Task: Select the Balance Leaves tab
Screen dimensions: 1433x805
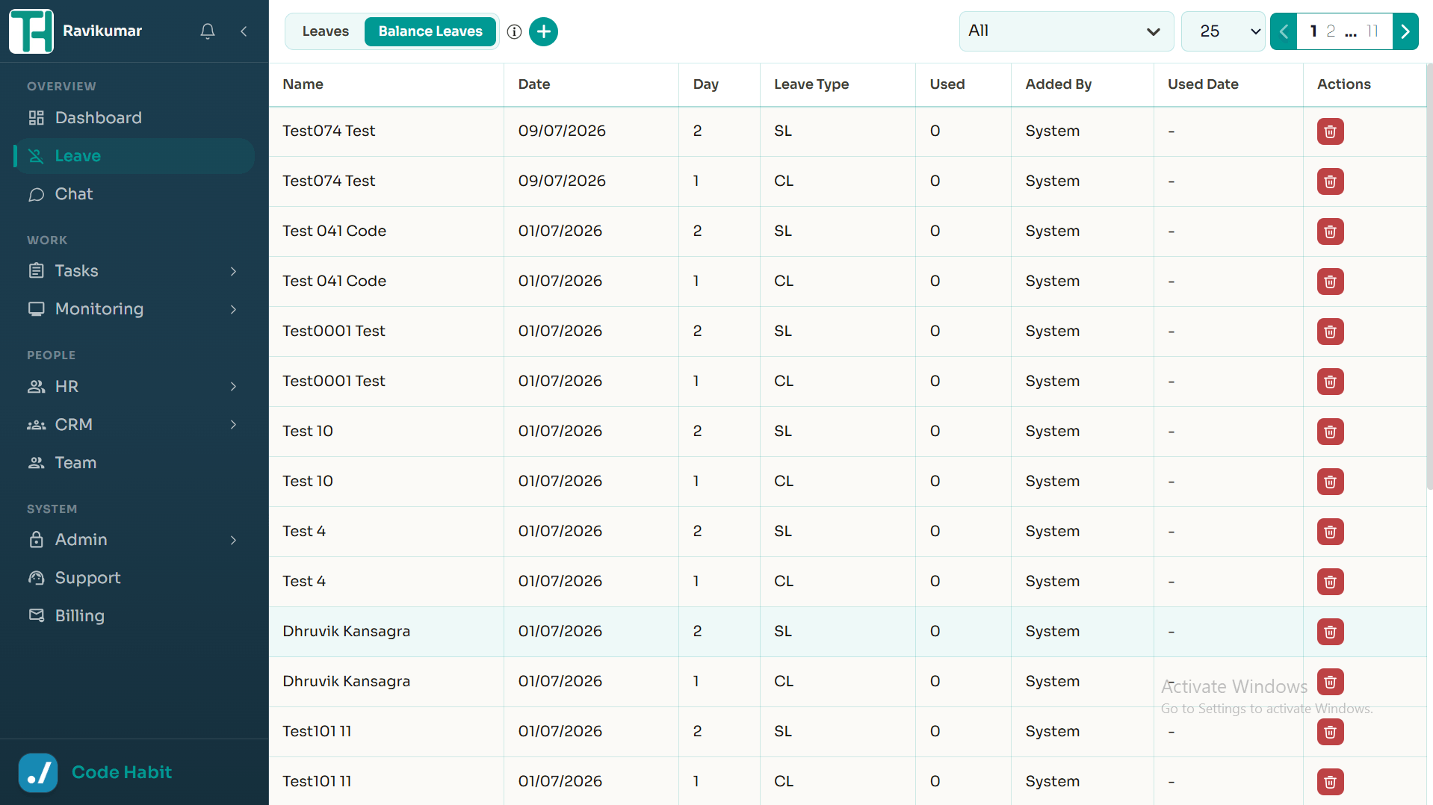Action: [x=430, y=31]
